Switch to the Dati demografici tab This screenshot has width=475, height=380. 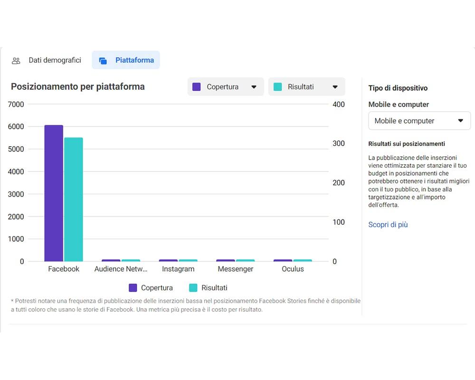47,60
